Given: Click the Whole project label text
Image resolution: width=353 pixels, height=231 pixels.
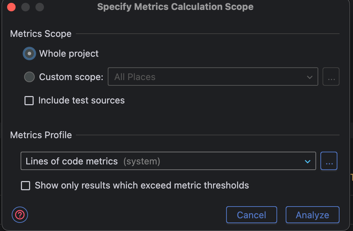Looking at the screenshot, I should click(69, 53).
